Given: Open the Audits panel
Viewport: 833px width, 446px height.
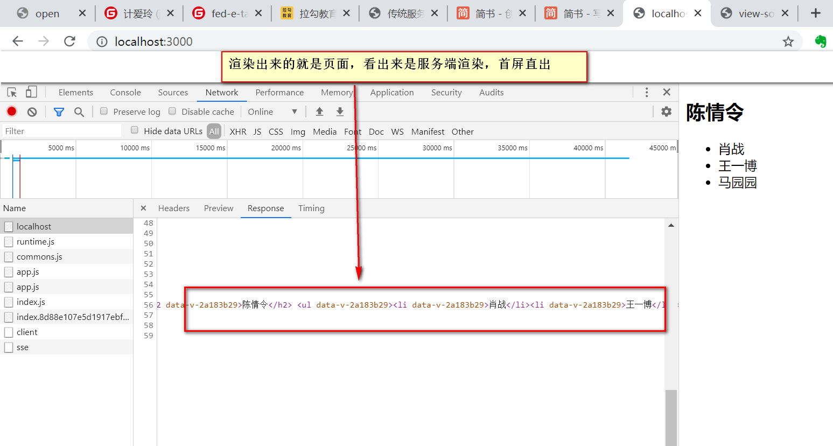Looking at the screenshot, I should (x=492, y=92).
